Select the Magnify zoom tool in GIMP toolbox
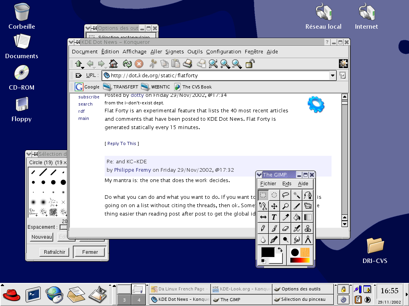Image resolution: width=409 pixels, height=306 pixels. tap(285, 206)
